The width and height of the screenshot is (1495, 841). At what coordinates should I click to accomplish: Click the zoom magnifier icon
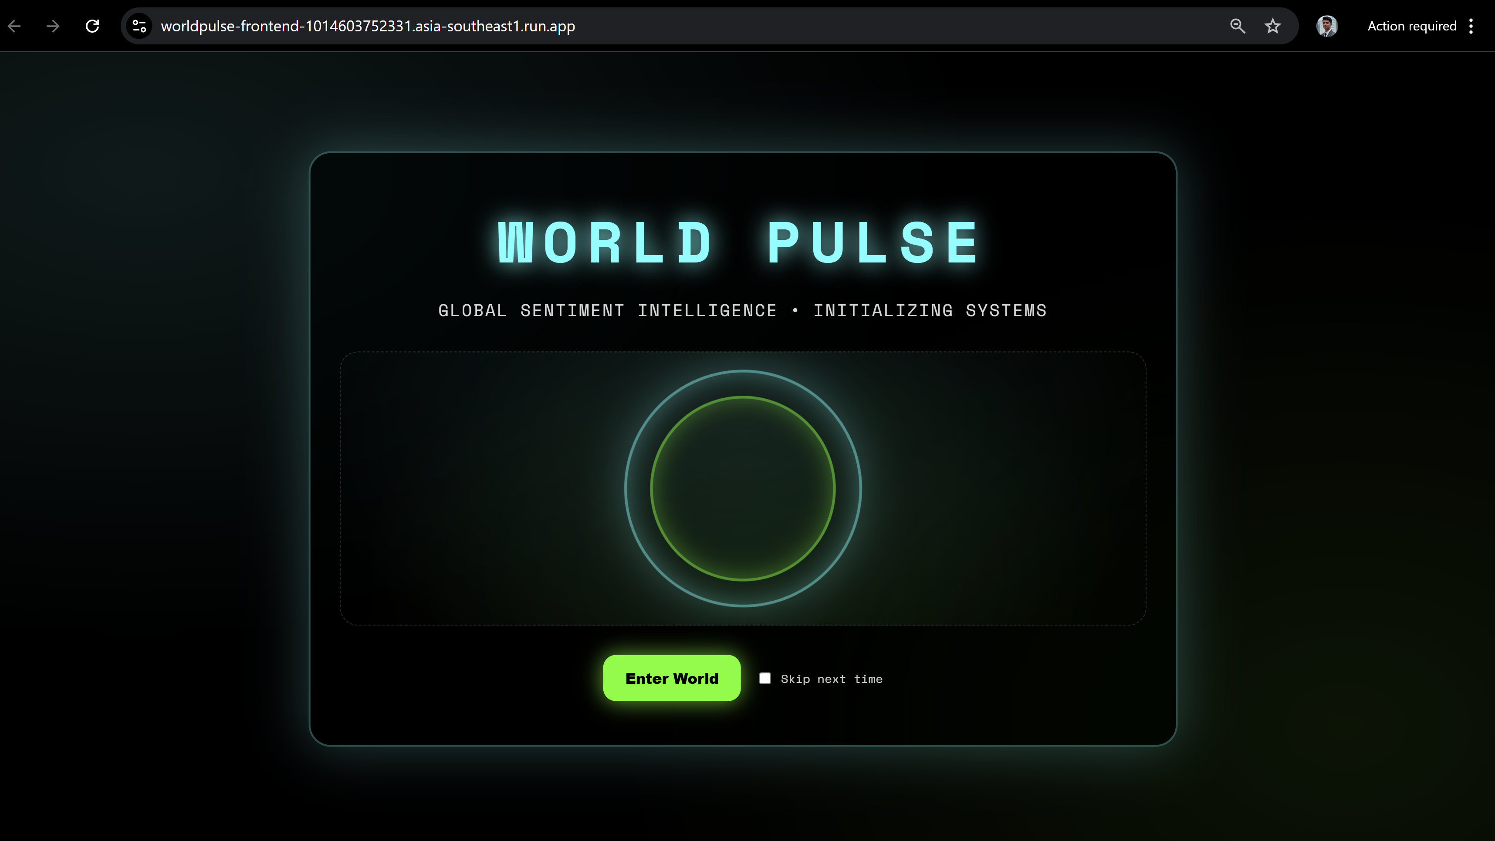point(1237,26)
